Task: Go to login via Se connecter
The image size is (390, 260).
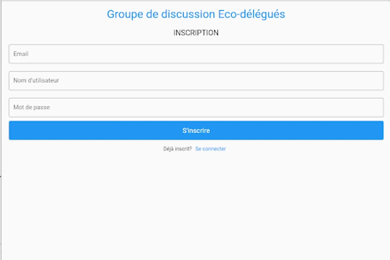Action: (x=210, y=149)
